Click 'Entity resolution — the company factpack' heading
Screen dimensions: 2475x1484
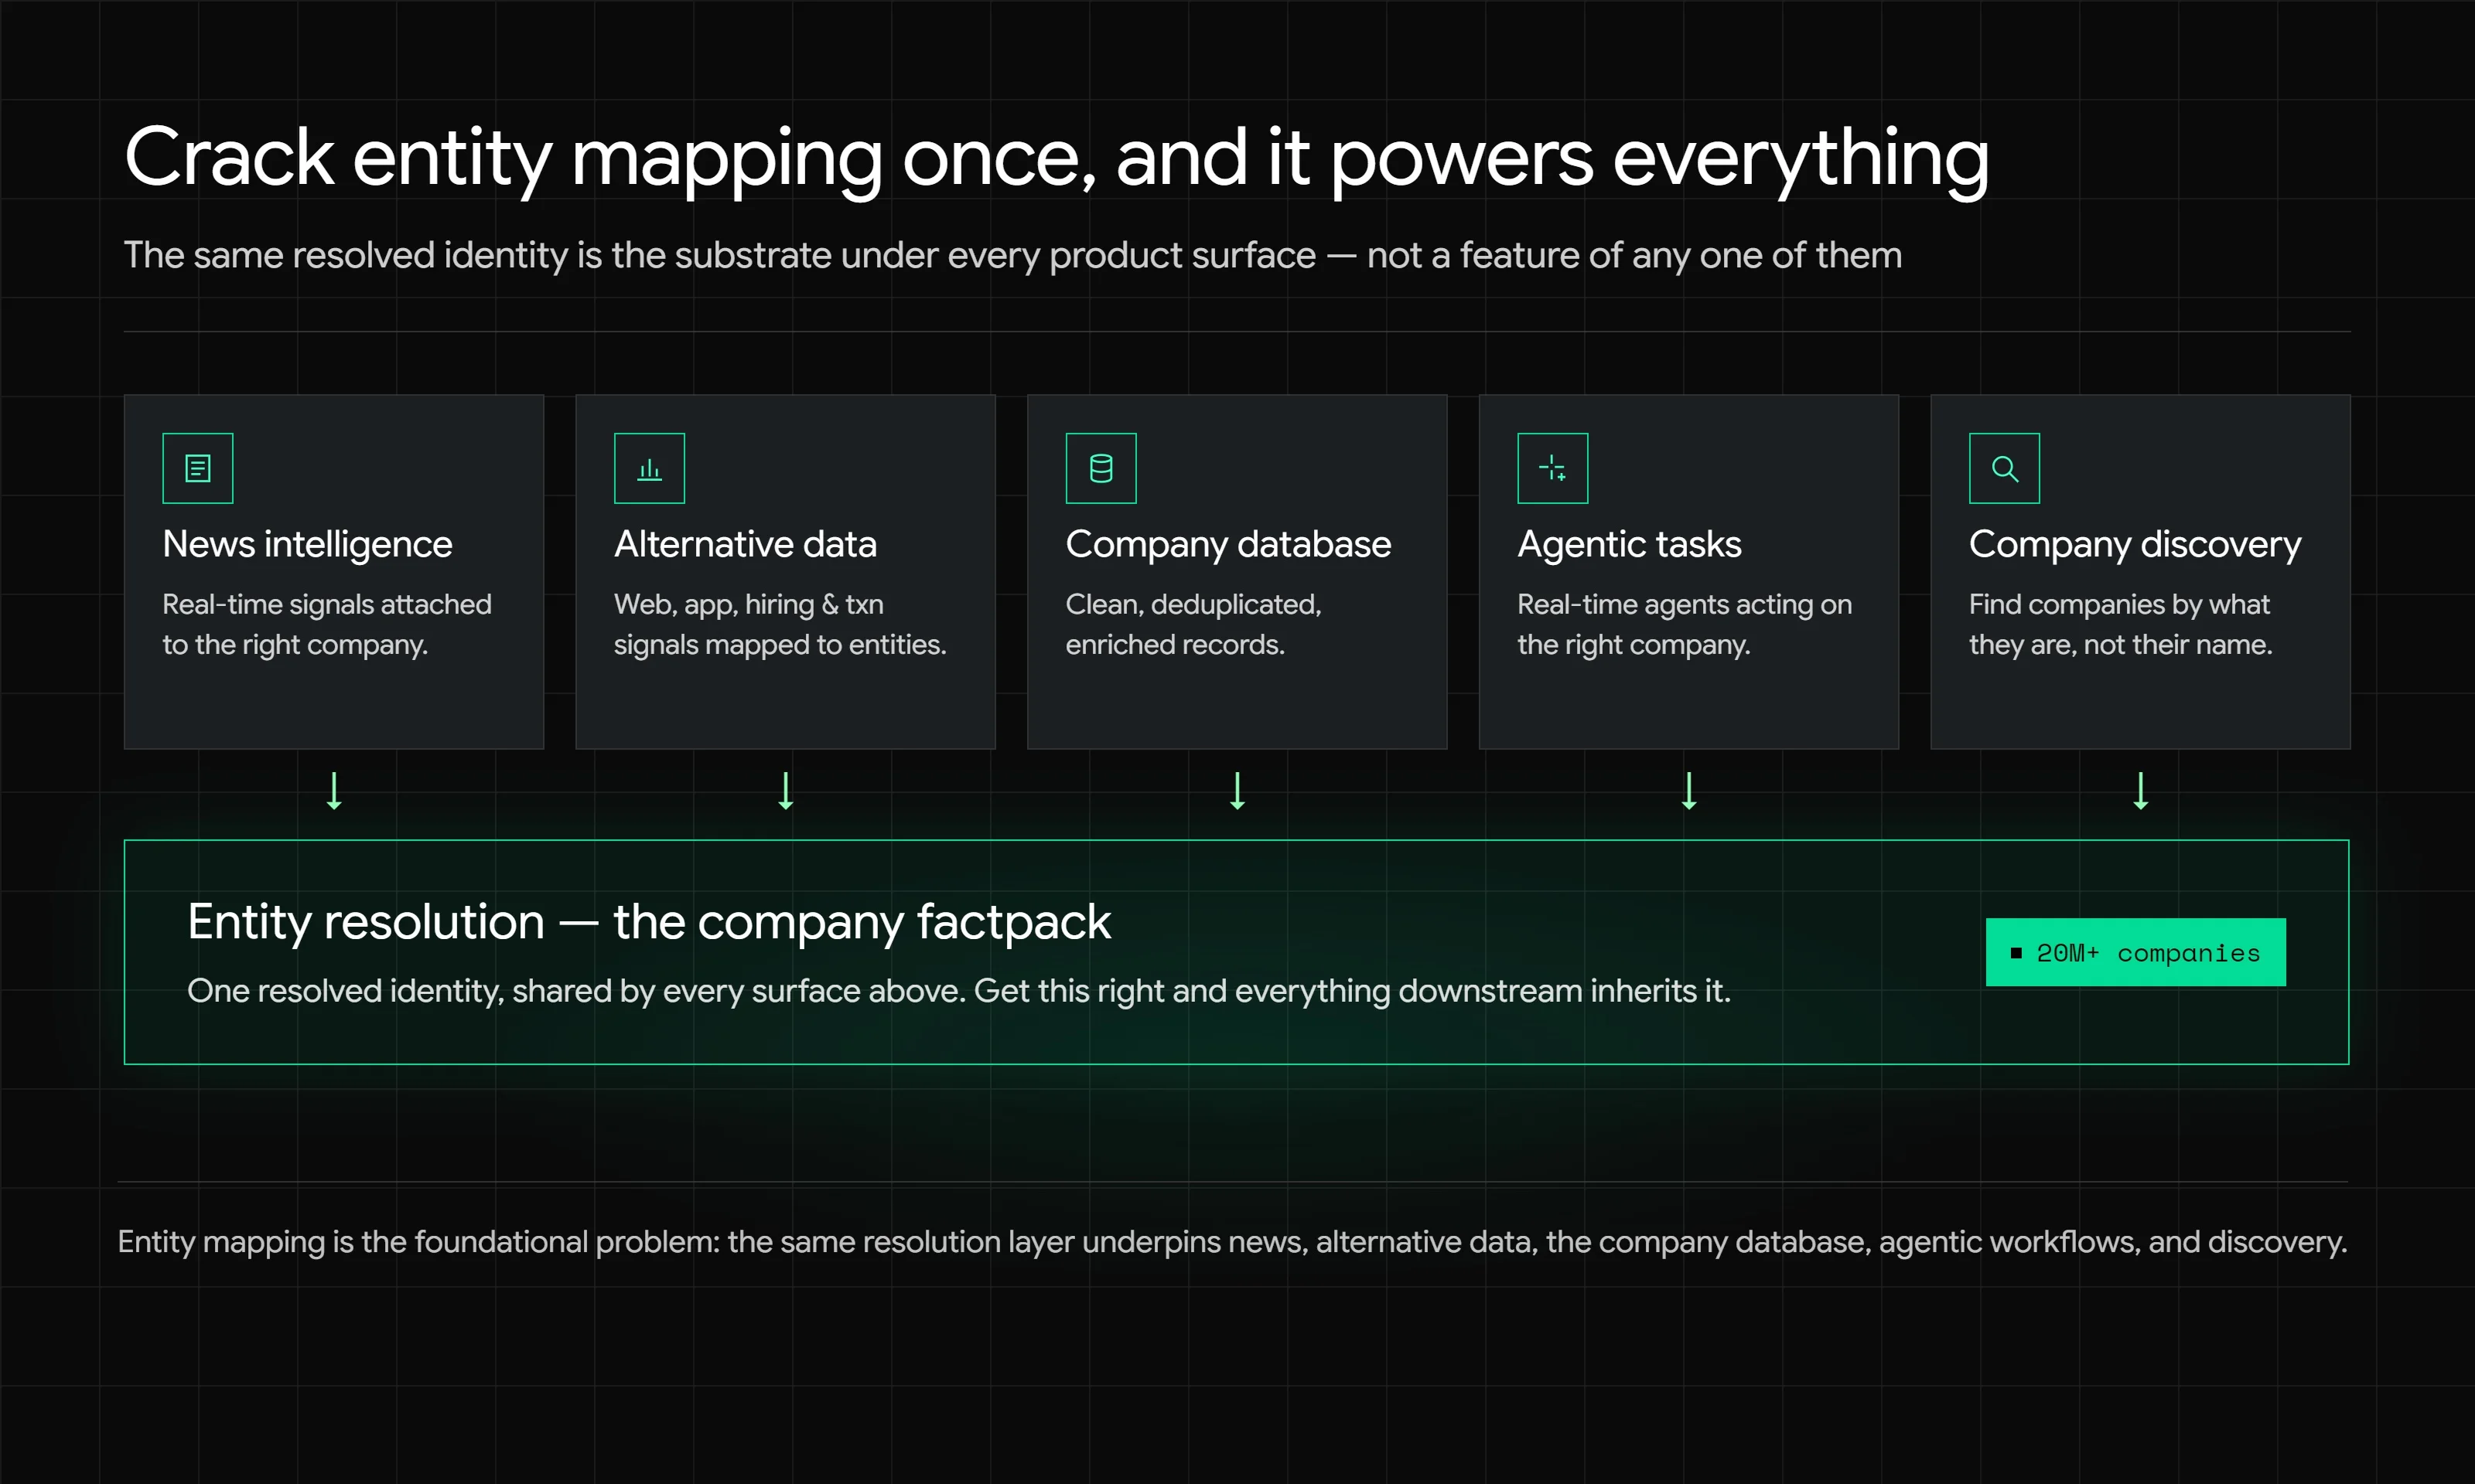click(x=648, y=921)
